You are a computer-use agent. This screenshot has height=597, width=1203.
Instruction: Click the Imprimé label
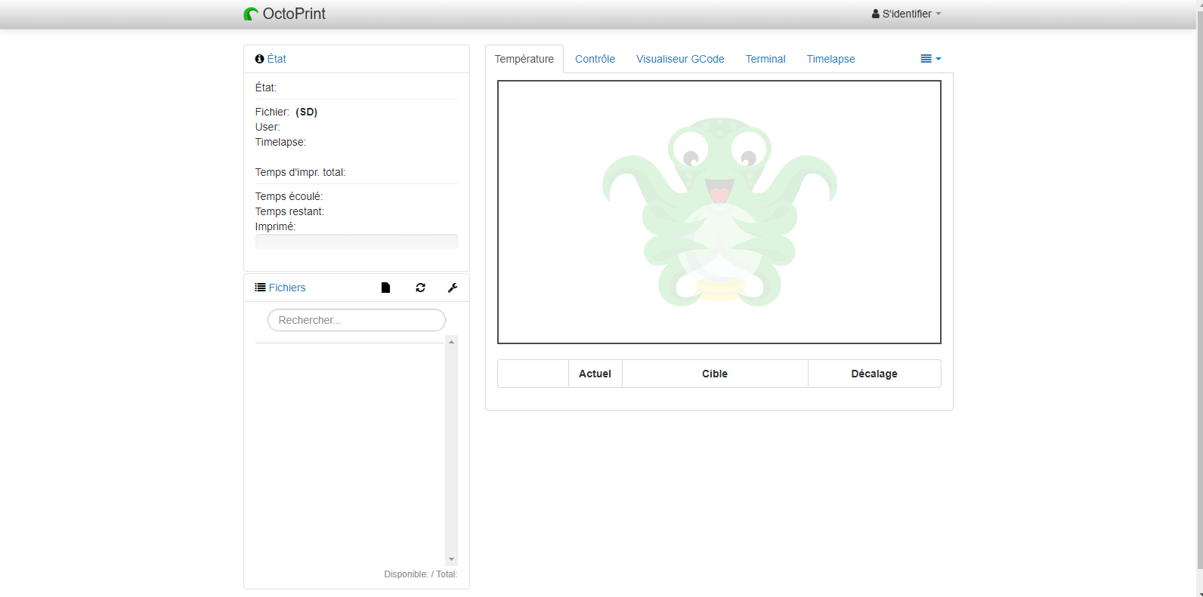point(275,226)
